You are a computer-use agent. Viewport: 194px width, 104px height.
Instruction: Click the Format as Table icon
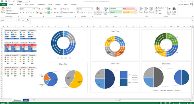(x=106, y=9)
